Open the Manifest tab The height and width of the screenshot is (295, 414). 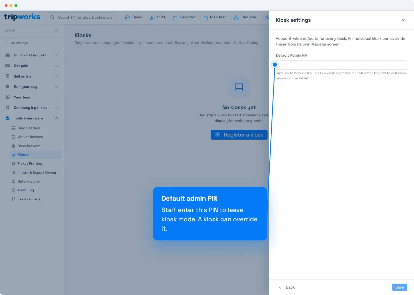215,17
